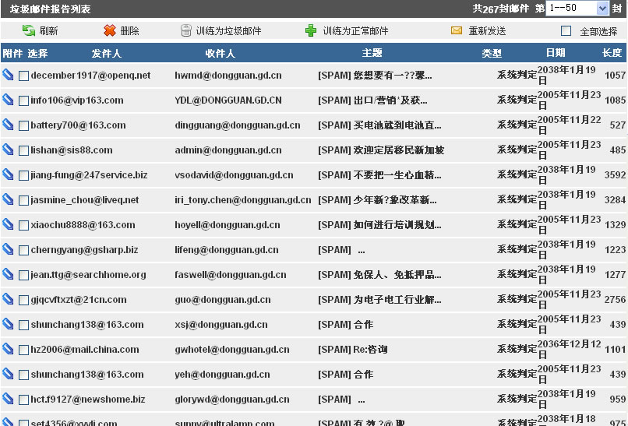Viewport: 628px width, 426px height.
Task: Click the orange delete X icon
Action: point(109,31)
